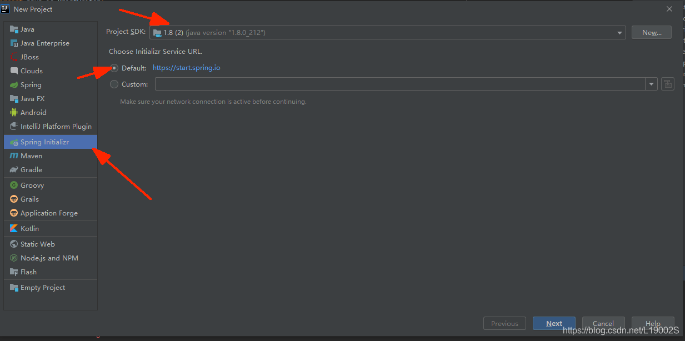The image size is (685, 341).
Task: Open the https://start.spring.io link
Action: (187, 68)
